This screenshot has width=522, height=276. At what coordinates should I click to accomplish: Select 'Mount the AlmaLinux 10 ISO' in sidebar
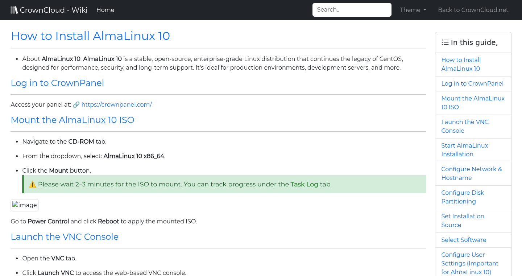473,103
